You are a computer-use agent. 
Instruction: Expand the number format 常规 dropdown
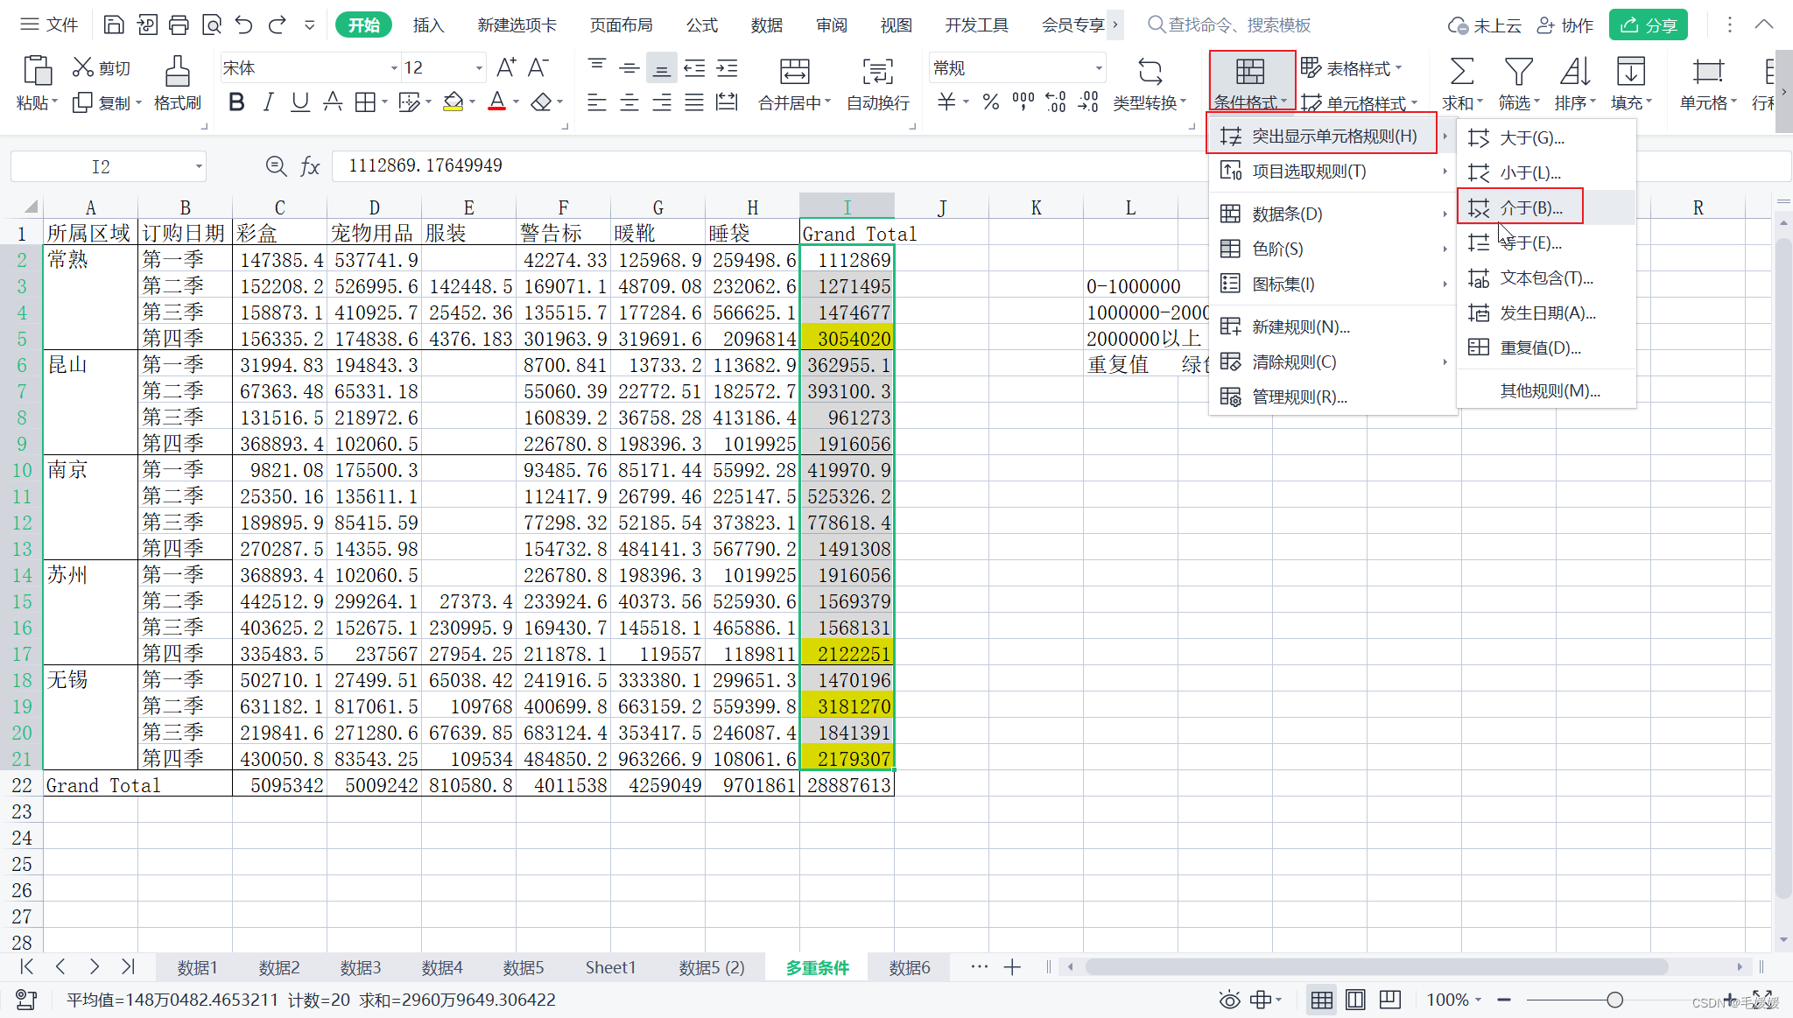(x=1098, y=68)
